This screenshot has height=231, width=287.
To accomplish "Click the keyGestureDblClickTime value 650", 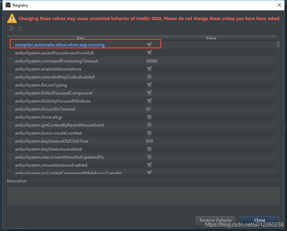I will [149, 141].
